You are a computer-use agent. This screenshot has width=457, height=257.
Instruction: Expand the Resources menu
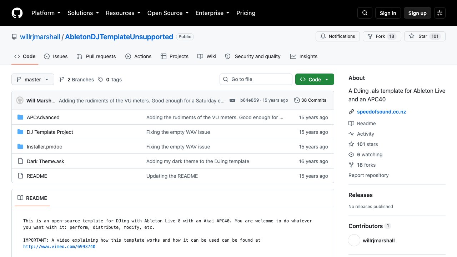(123, 13)
